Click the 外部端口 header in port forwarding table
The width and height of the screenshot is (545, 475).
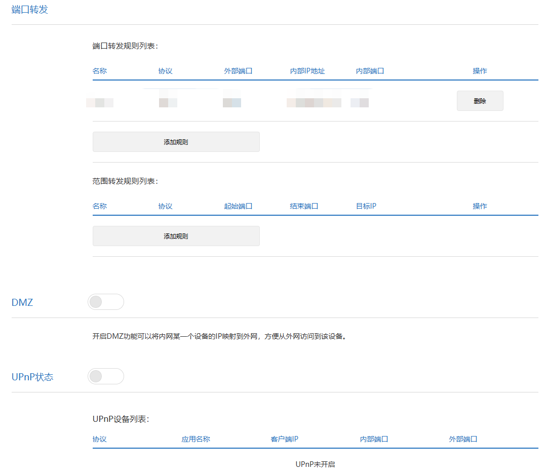(x=238, y=71)
